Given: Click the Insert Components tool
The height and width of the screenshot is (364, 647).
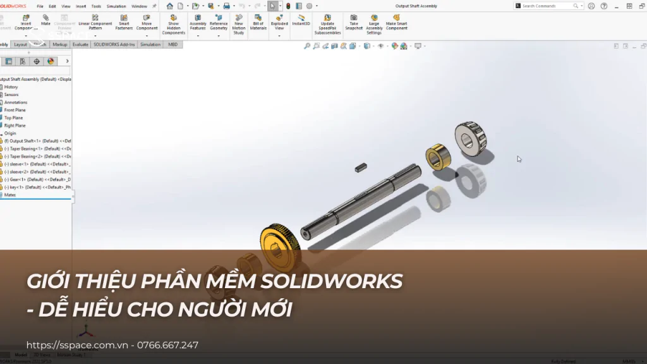Looking at the screenshot, I should point(25,22).
